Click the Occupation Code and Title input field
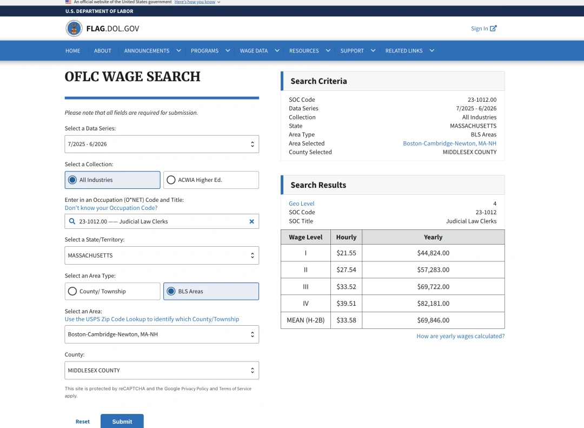This screenshot has width=584, height=428. tap(162, 221)
